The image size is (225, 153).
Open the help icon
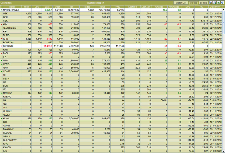[222, 3]
